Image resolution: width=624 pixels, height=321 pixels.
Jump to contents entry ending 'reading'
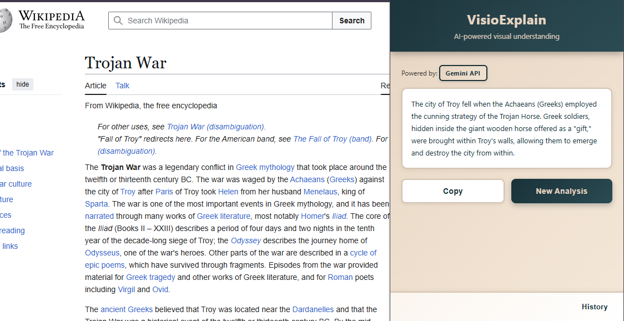click(12, 230)
